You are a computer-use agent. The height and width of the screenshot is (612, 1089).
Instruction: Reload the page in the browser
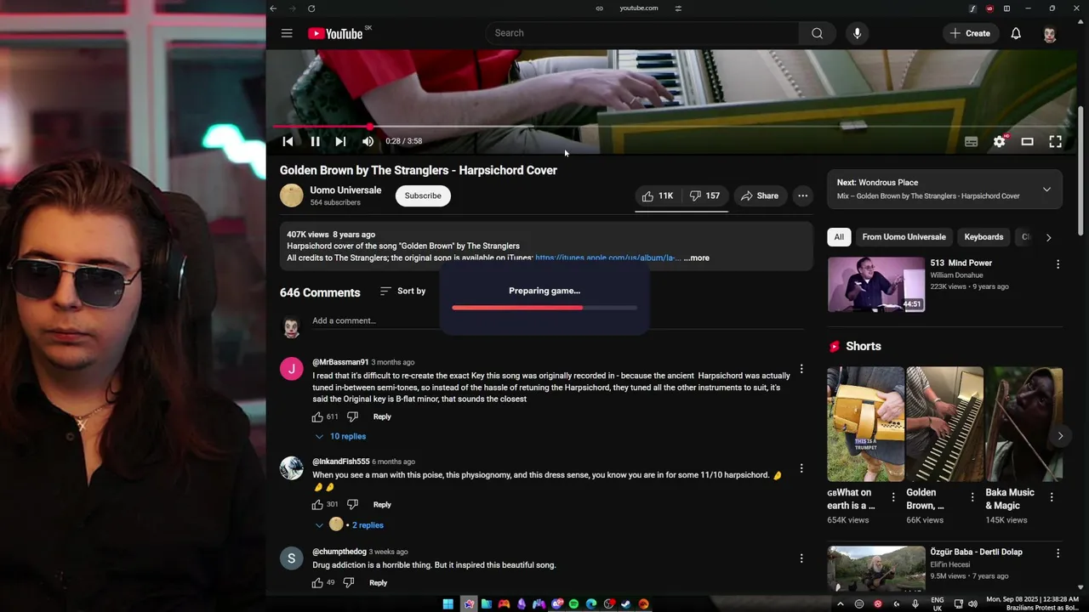pyautogui.click(x=311, y=8)
